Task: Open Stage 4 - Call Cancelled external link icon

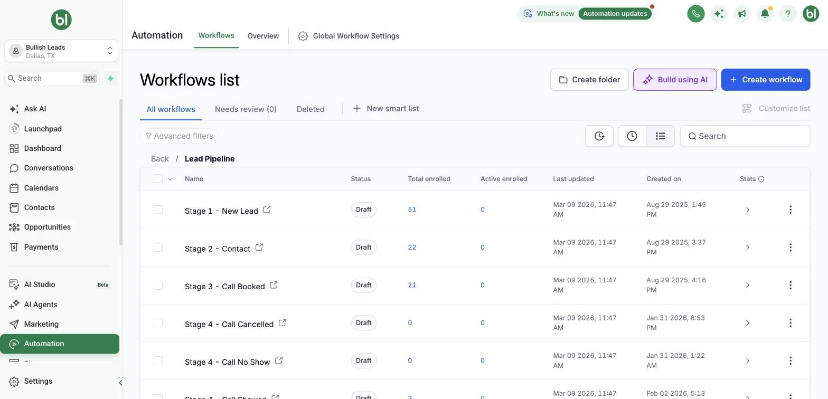Action: [283, 322]
